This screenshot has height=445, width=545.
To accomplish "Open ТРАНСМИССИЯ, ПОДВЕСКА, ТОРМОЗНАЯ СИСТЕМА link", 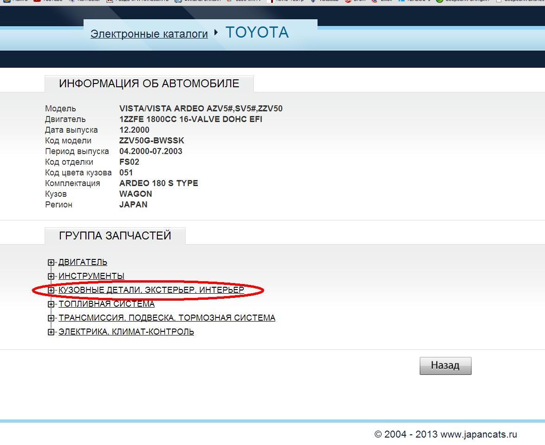I will (167, 318).
